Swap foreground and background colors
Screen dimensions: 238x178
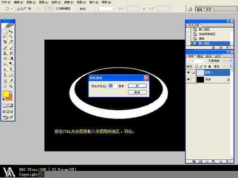(11, 92)
